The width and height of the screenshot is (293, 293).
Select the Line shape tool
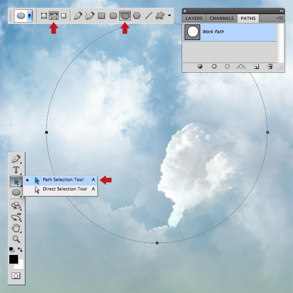[x=148, y=16]
